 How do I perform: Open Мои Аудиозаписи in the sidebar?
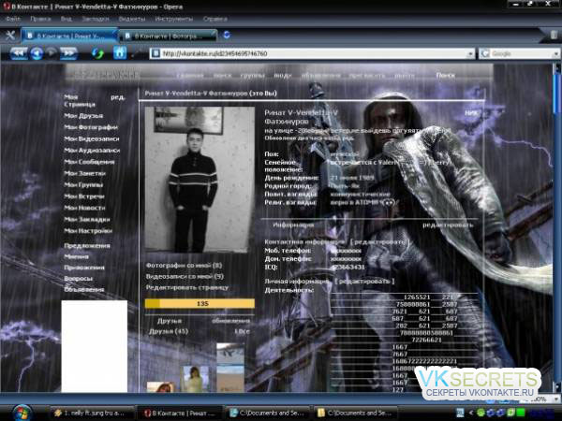click(x=92, y=151)
